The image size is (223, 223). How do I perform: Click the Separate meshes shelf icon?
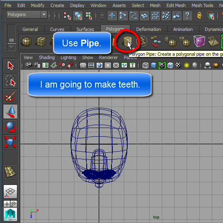185,42
